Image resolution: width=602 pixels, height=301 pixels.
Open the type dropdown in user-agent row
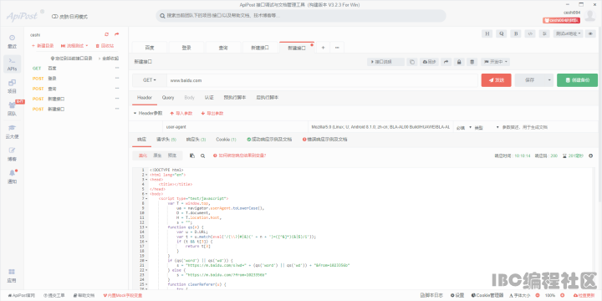tap(487, 127)
